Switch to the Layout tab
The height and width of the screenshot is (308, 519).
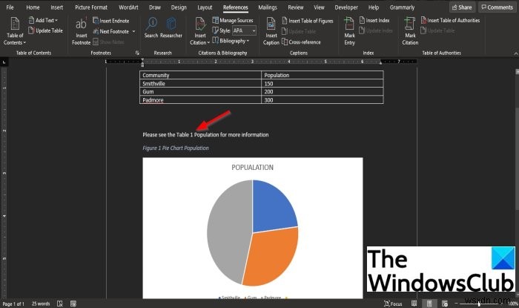(x=205, y=7)
